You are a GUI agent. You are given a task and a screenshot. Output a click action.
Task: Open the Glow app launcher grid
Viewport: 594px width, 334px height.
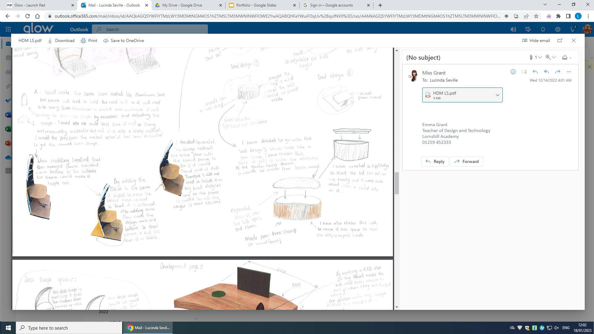[x=8, y=29]
